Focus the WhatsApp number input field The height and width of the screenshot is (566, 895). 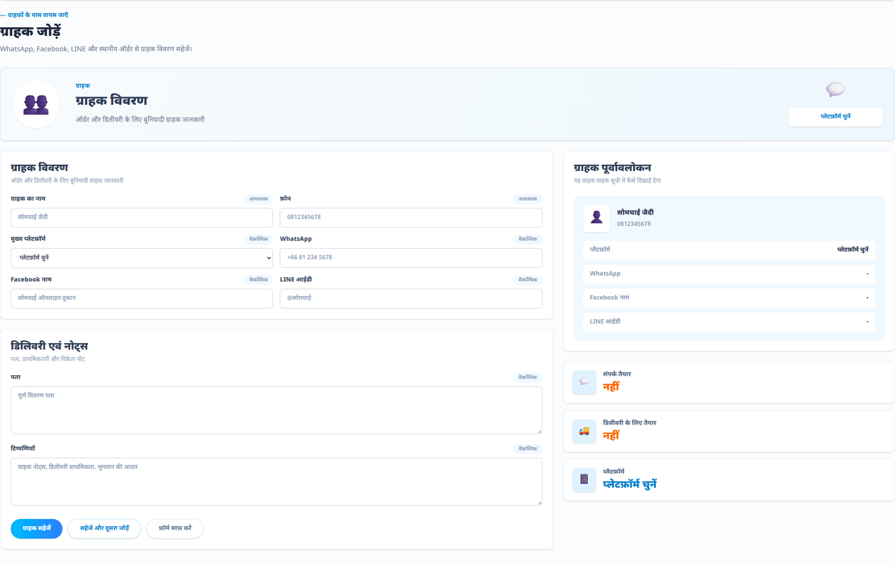411,258
